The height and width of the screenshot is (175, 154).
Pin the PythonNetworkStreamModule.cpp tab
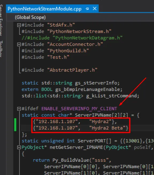coord(87,9)
